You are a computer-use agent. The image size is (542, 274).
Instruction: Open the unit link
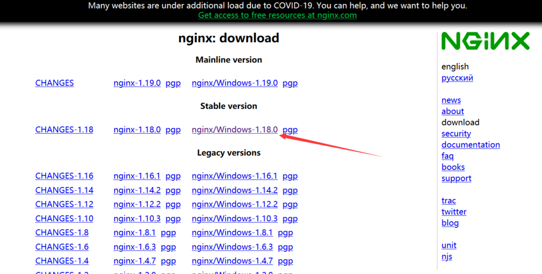pyautogui.click(x=449, y=246)
